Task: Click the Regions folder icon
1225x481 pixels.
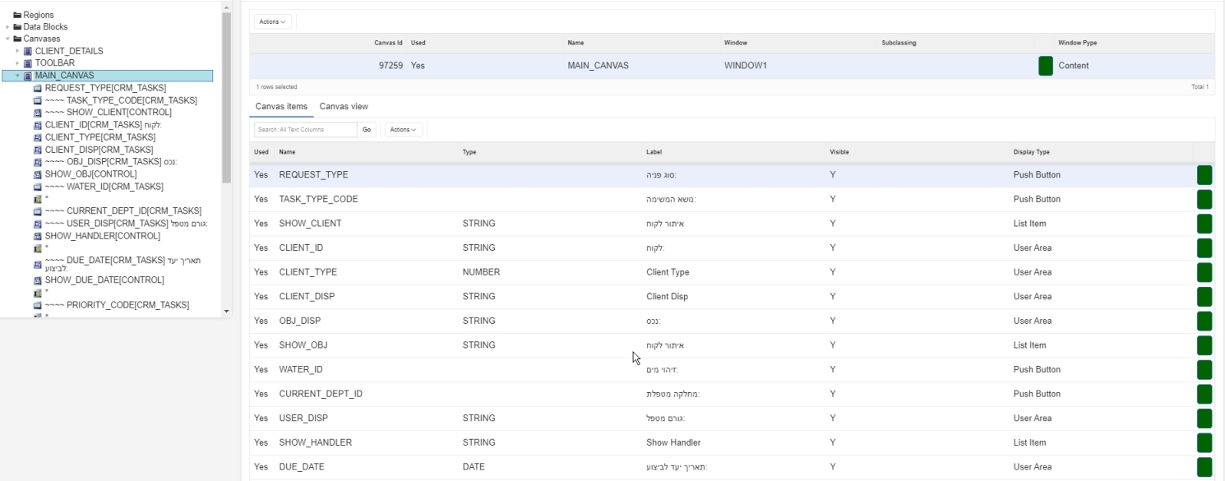Action: (x=17, y=15)
